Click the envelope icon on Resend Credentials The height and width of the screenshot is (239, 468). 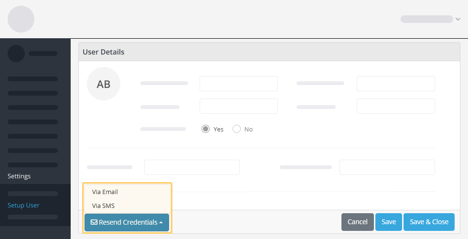pos(94,222)
